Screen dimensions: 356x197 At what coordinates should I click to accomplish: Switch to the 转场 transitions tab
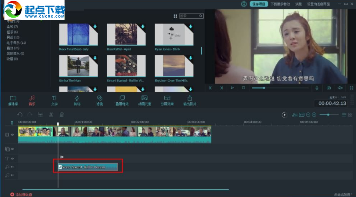(x=77, y=100)
